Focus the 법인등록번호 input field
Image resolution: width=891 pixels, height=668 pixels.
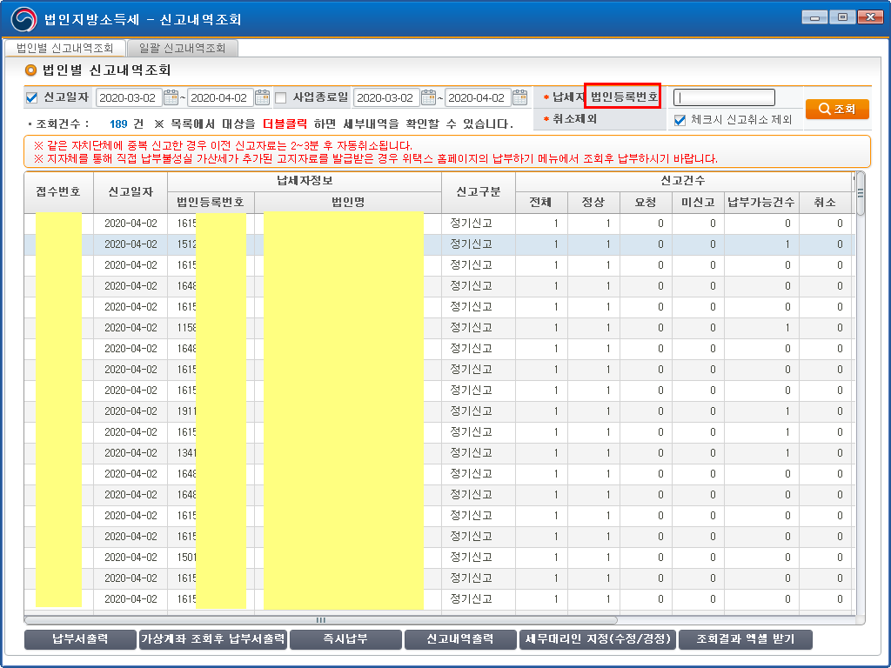tap(724, 97)
